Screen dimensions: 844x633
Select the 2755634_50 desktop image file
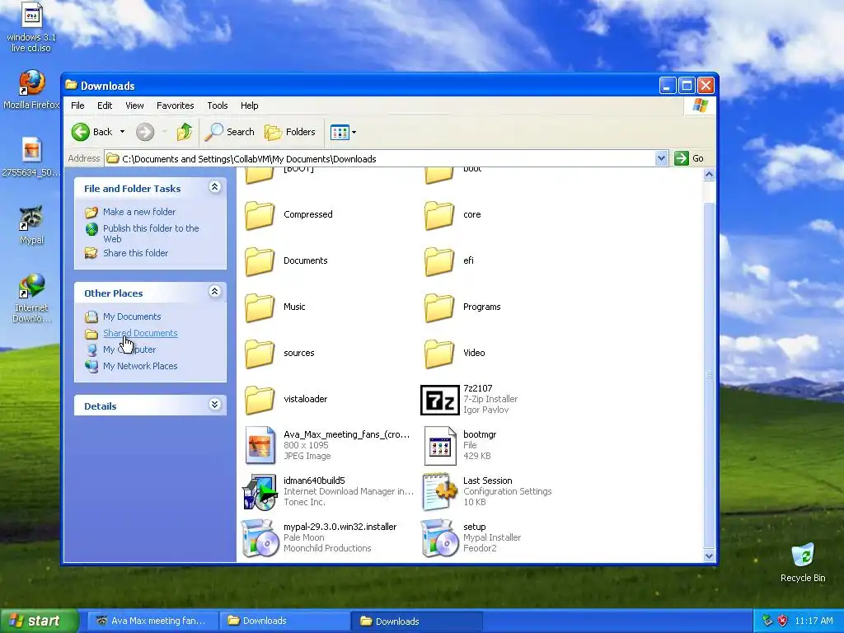[x=31, y=157]
